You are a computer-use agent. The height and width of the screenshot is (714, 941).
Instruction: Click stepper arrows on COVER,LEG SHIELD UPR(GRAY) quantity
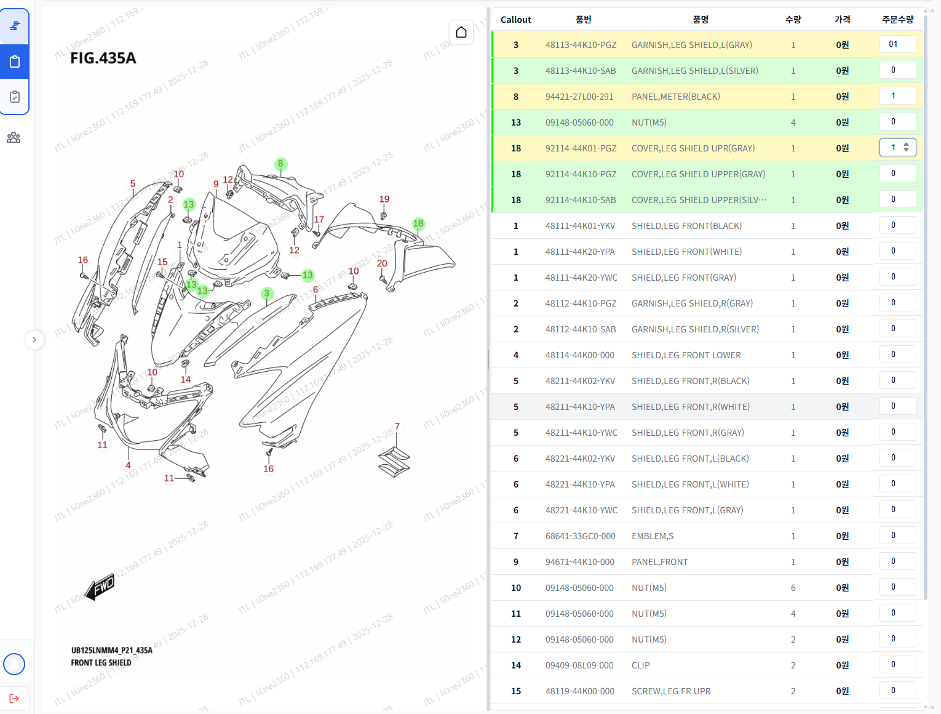906,148
